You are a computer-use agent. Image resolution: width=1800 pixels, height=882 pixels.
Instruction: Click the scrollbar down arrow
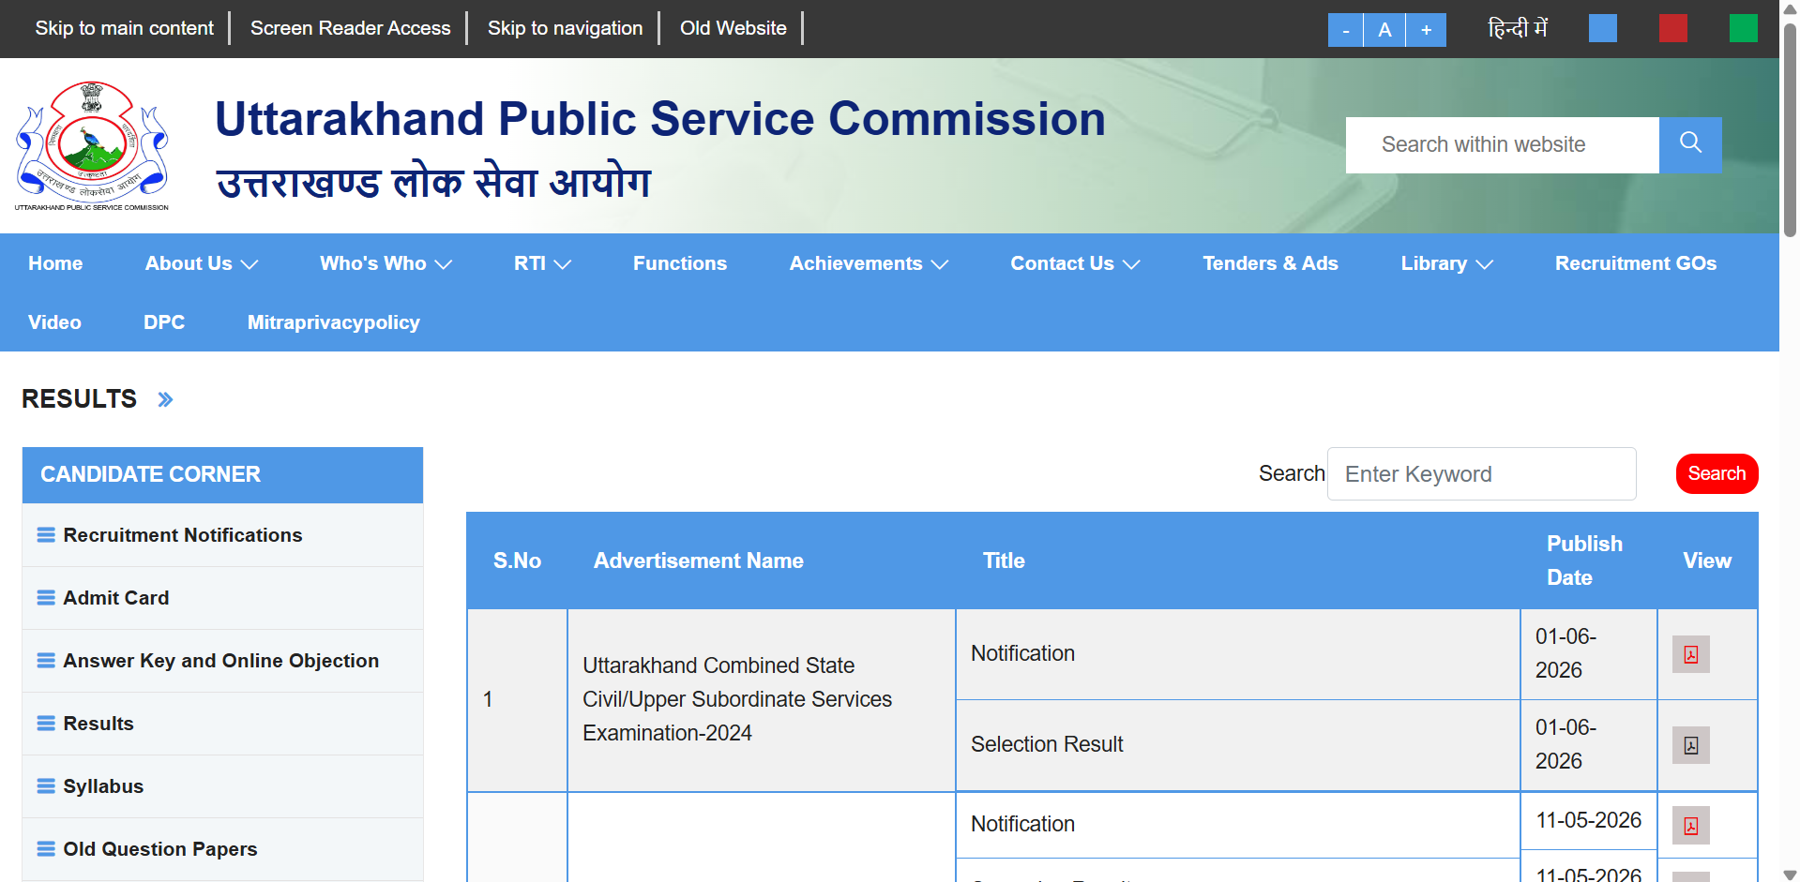coord(1790,874)
